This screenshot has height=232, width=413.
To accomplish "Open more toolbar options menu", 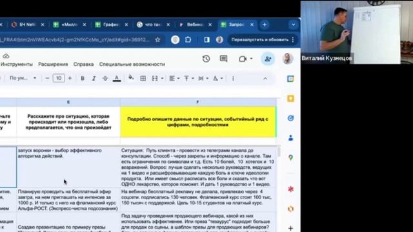I will click(233, 79).
